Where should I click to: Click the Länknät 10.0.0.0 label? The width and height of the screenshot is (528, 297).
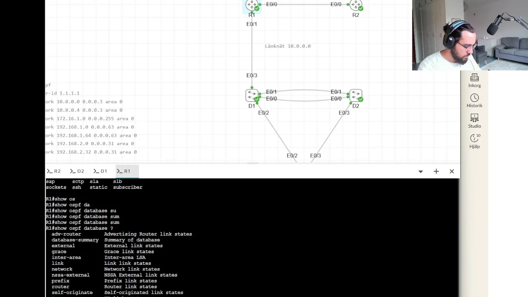(288, 46)
